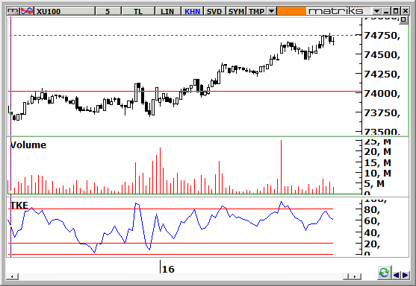Click the green refresh icon

tap(384, 273)
